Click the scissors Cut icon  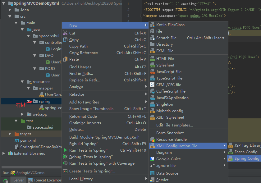pyautogui.click(x=65, y=33)
